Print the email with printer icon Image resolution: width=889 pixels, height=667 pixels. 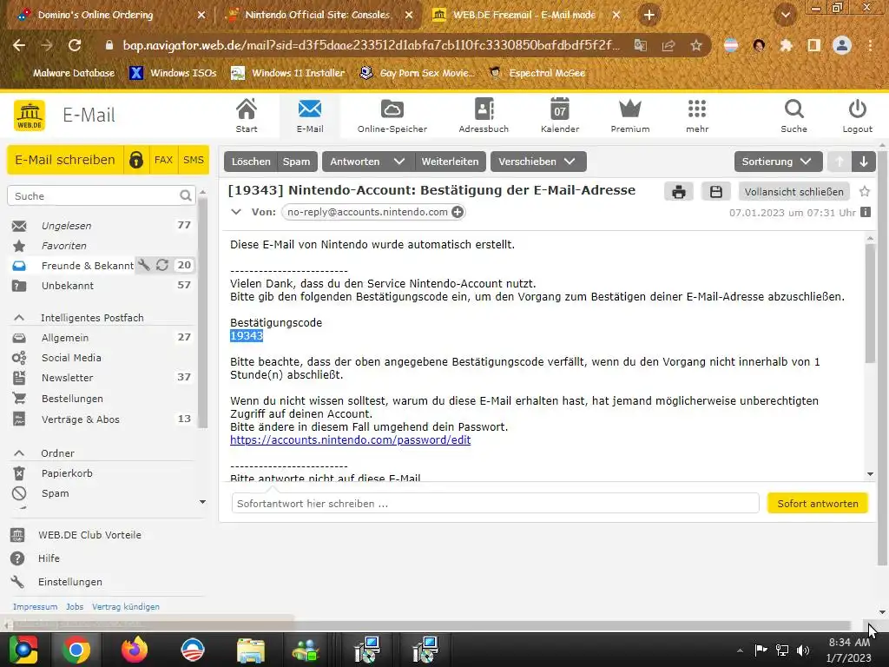[x=679, y=192]
